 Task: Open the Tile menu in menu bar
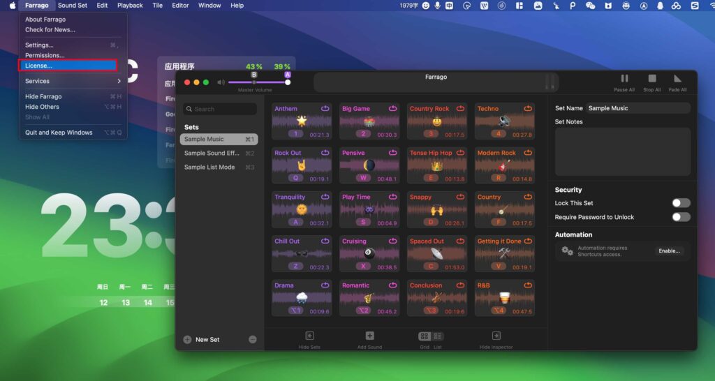157,6
